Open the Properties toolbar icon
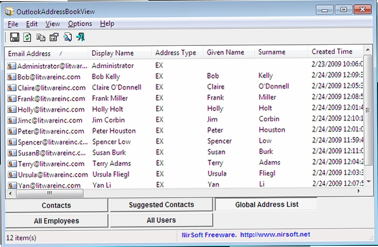378x247 pixels. (54, 37)
